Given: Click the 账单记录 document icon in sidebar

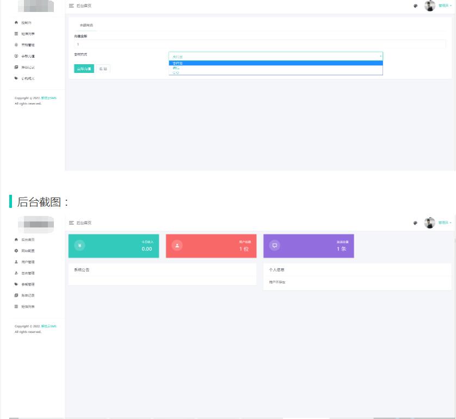Looking at the screenshot, I should coord(16,67).
